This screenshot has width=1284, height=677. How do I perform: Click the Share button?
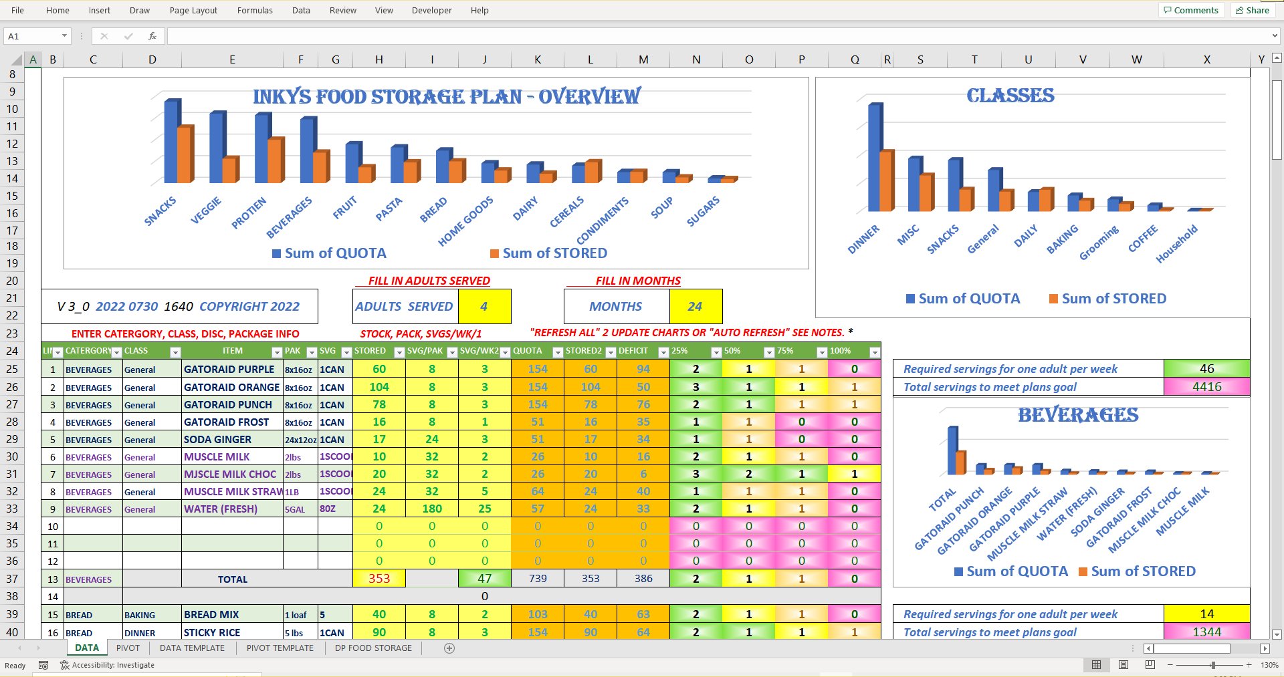(x=1253, y=10)
